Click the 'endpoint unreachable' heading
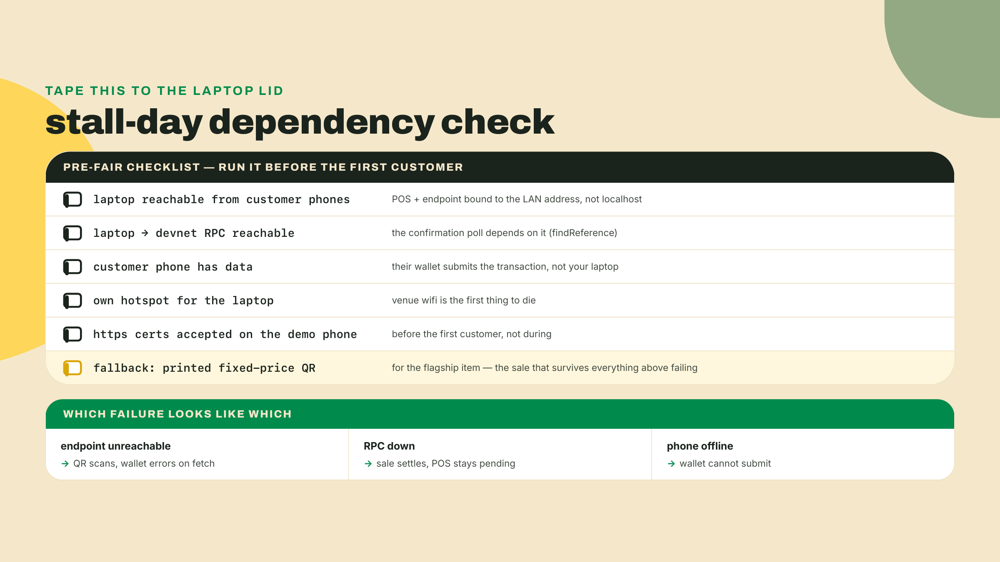Viewport: 1000px width, 562px height. click(116, 446)
